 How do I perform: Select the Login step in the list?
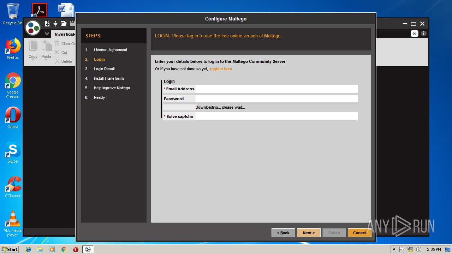point(99,59)
